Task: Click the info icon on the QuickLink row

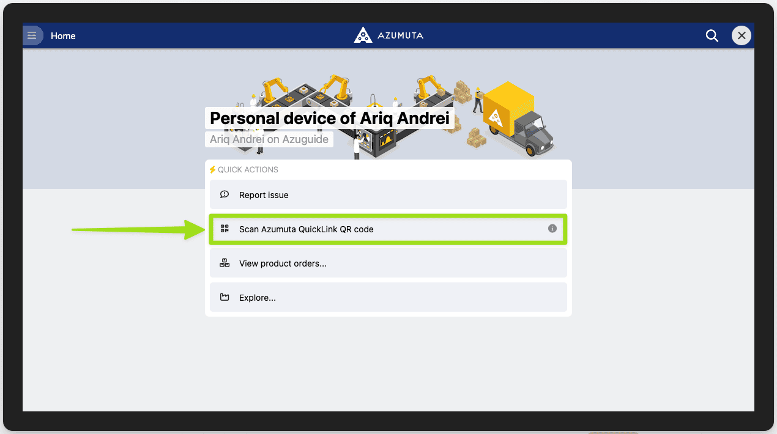Action: (x=551, y=229)
